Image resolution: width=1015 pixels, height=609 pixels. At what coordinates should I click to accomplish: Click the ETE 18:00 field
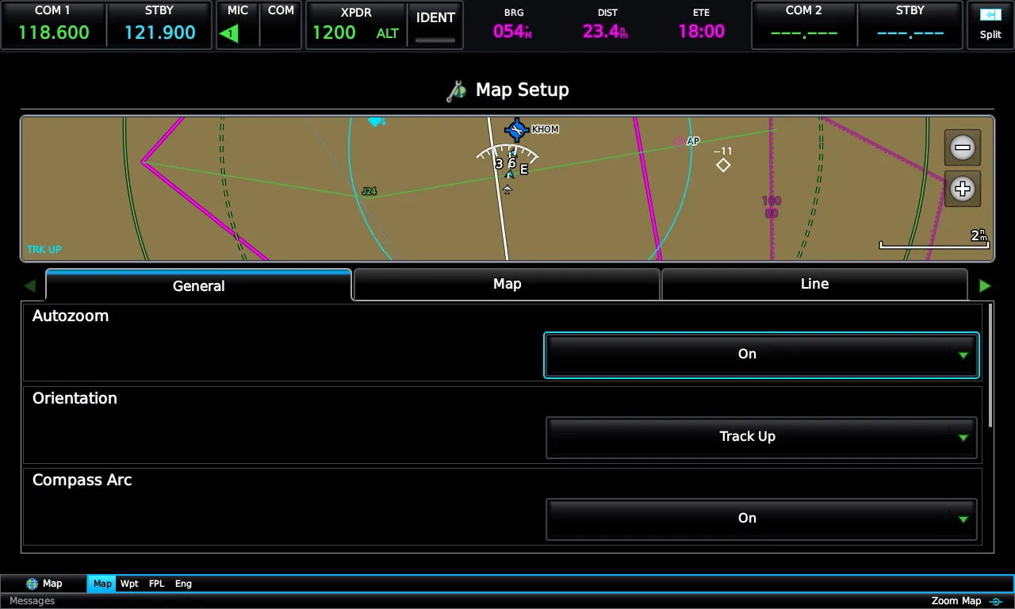[701, 25]
